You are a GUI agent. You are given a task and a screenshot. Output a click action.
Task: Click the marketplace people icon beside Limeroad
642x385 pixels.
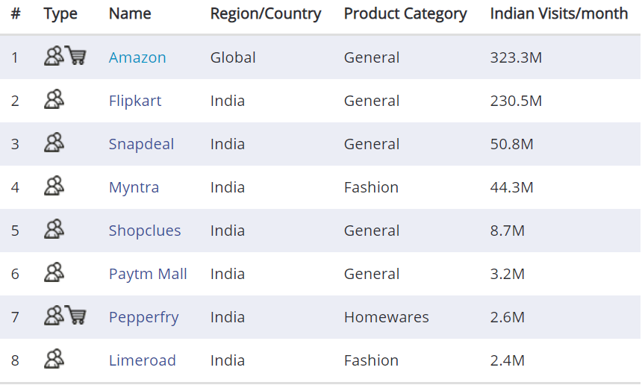54,360
